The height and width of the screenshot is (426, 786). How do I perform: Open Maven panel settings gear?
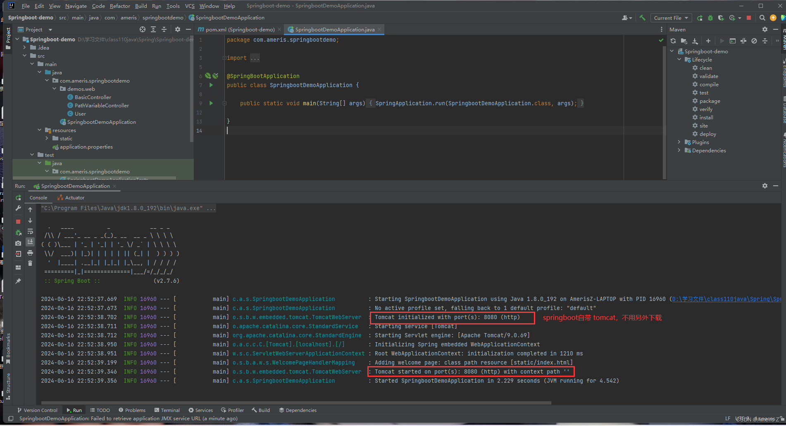(765, 29)
